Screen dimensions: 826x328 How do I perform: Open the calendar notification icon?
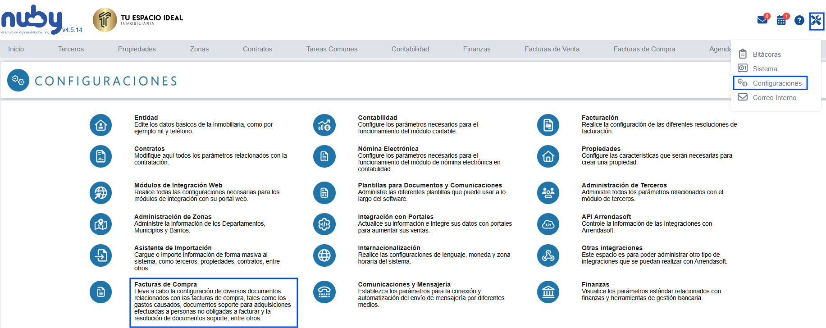[x=781, y=20]
